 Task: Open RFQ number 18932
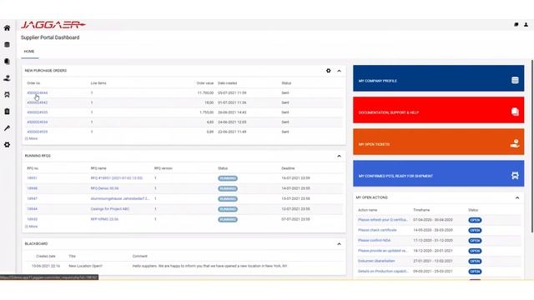(32, 219)
